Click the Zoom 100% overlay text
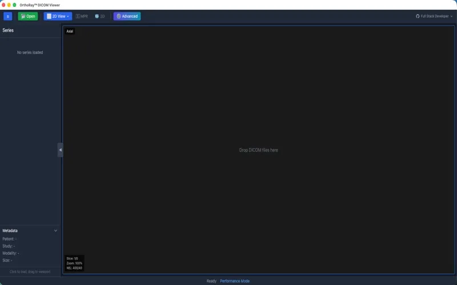The width and height of the screenshot is (457, 285). (x=74, y=263)
